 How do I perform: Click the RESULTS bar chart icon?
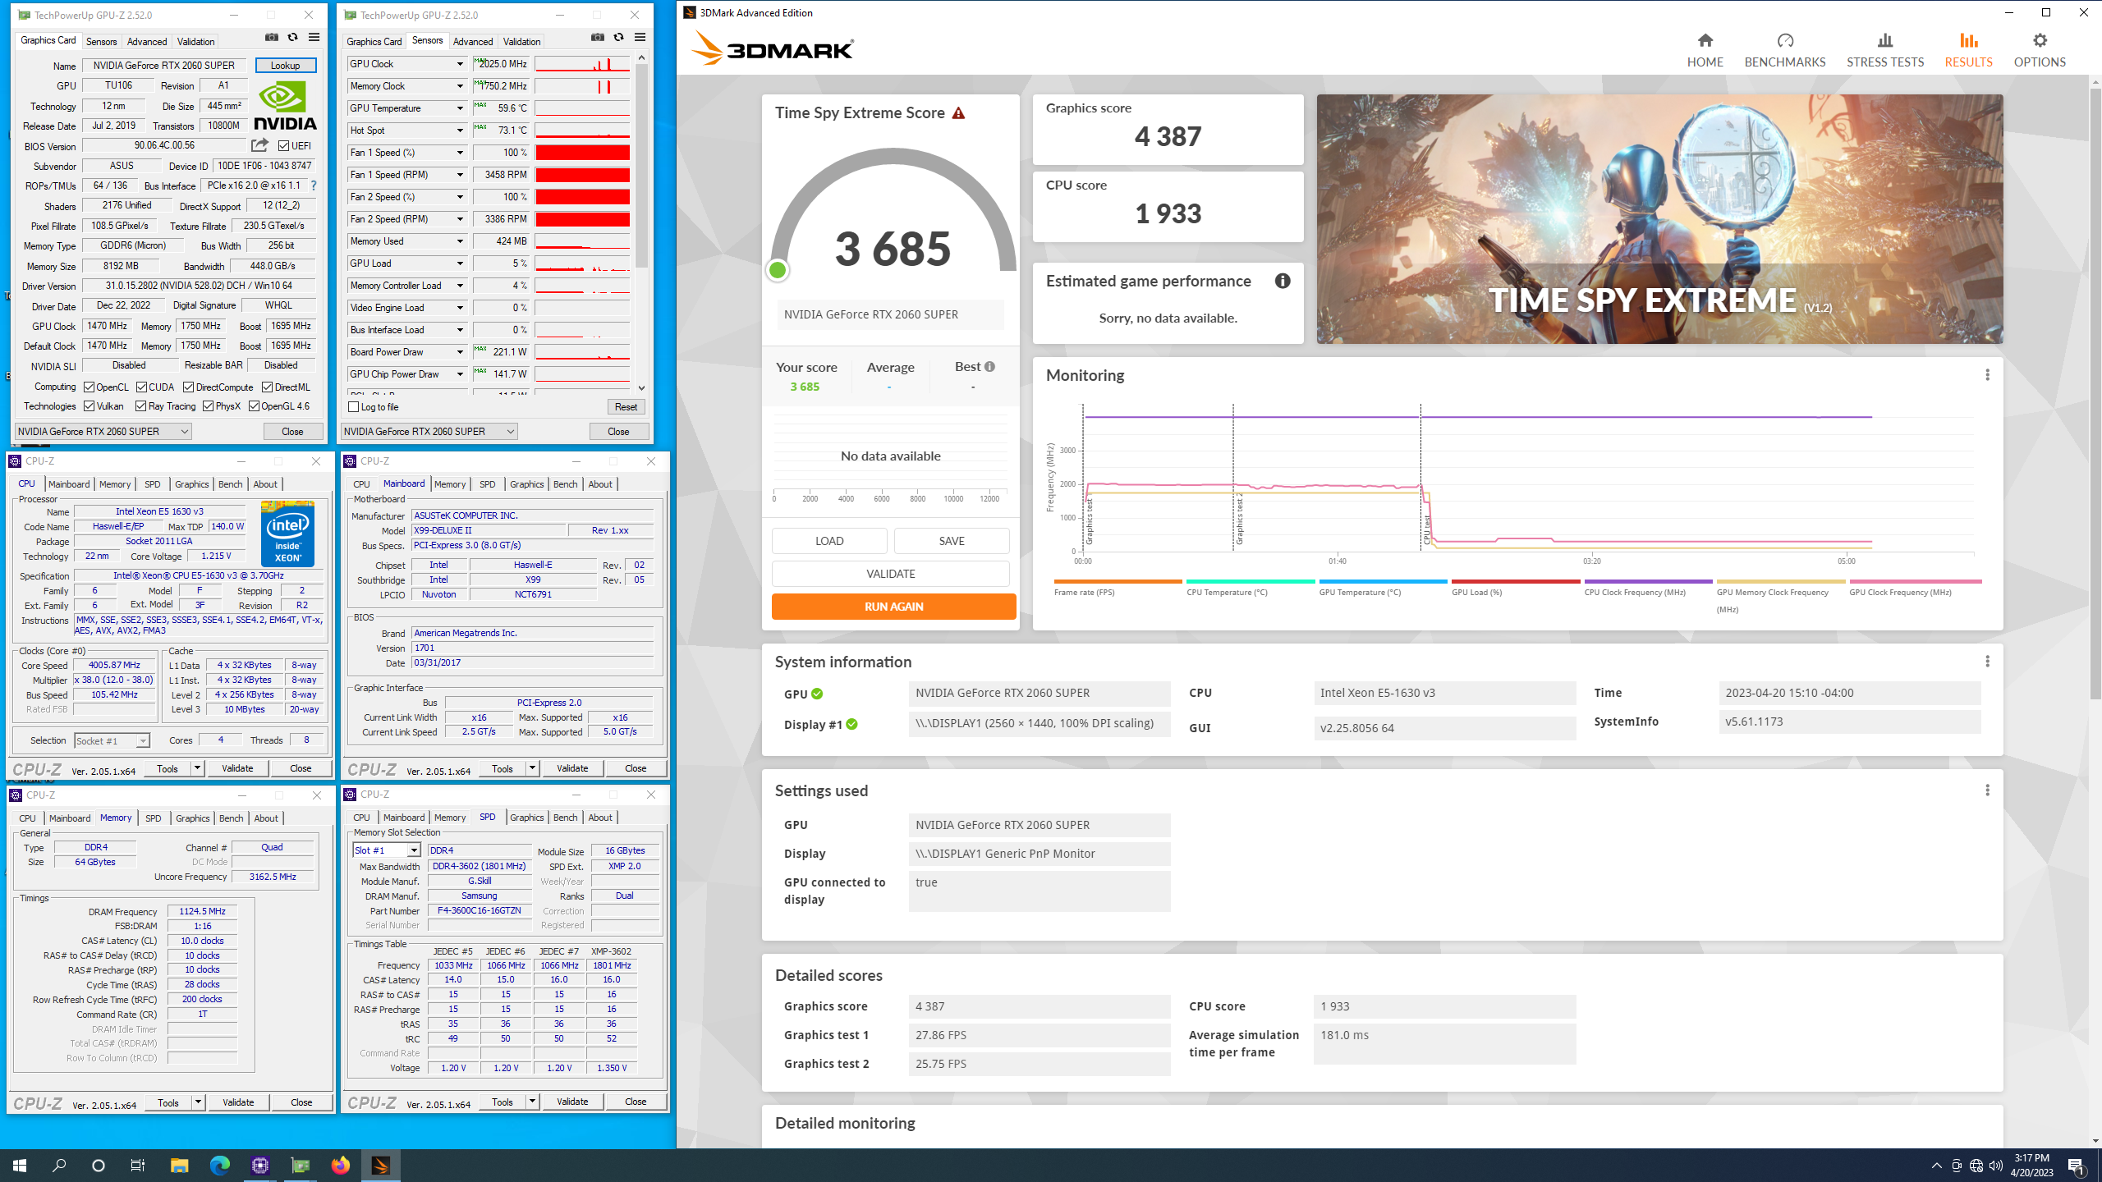(x=1968, y=40)
